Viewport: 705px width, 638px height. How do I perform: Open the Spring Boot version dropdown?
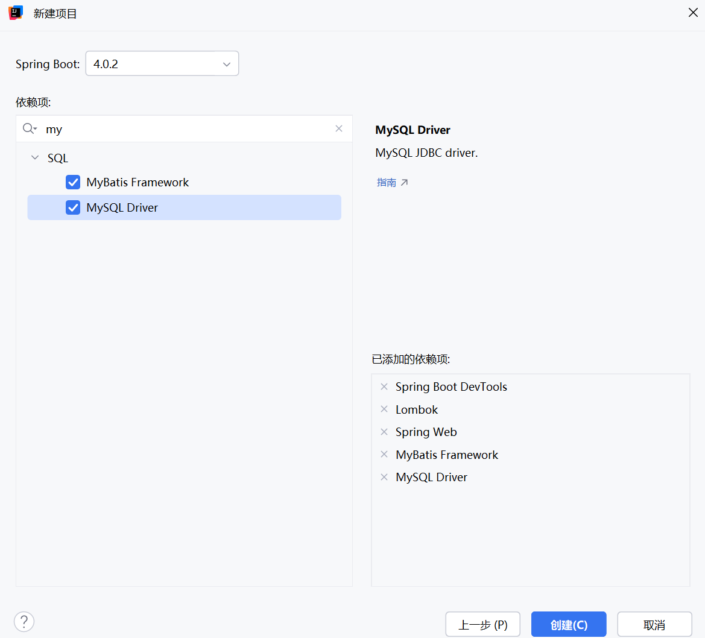click(162, 63)
